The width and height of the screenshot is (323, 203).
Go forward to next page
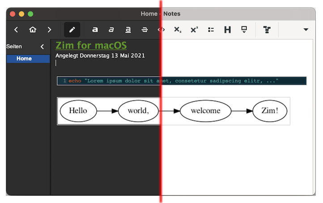point(49,30)
